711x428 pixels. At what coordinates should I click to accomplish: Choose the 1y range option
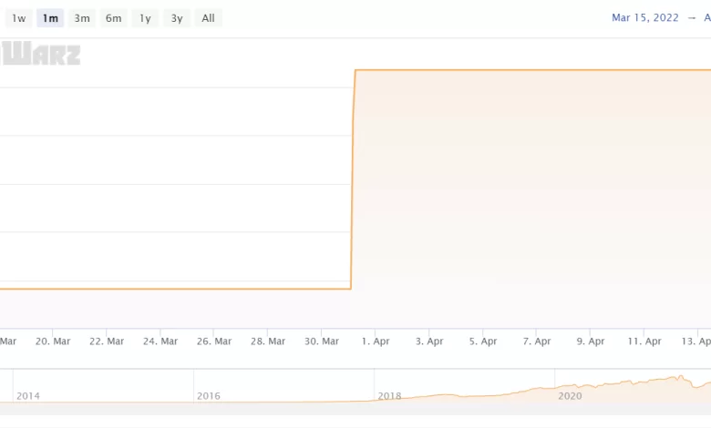coord(145,18)
